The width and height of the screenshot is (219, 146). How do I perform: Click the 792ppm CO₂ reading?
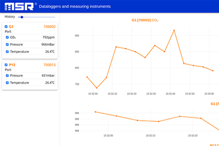click(49, 37)
